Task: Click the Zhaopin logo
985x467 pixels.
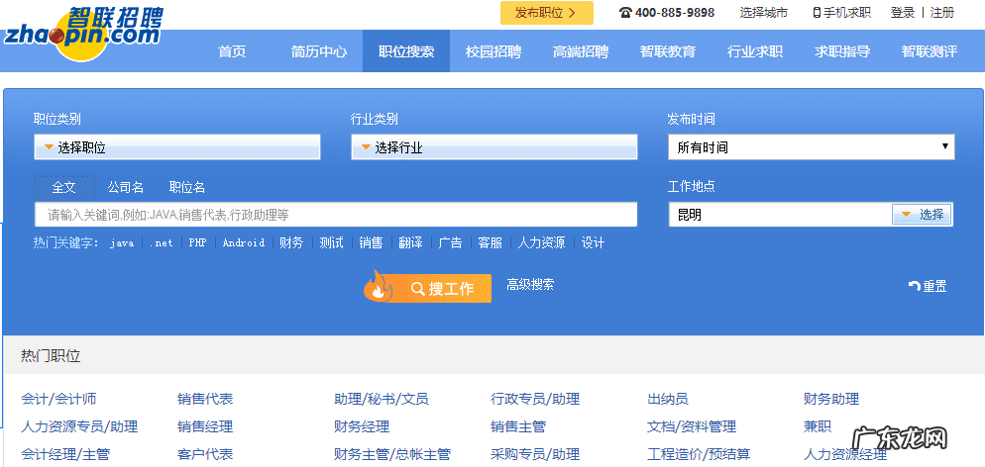Action: [83, 34]
